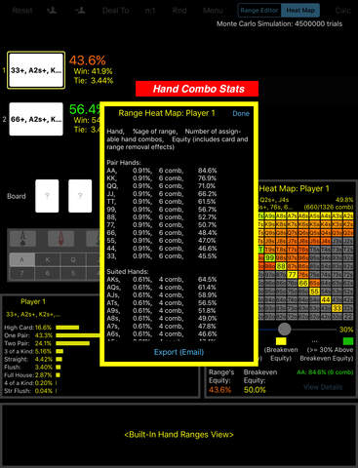The image size is (358, 468).
Task: Click the High Card: 16.6% stat
Action: (x=28, y=328)
